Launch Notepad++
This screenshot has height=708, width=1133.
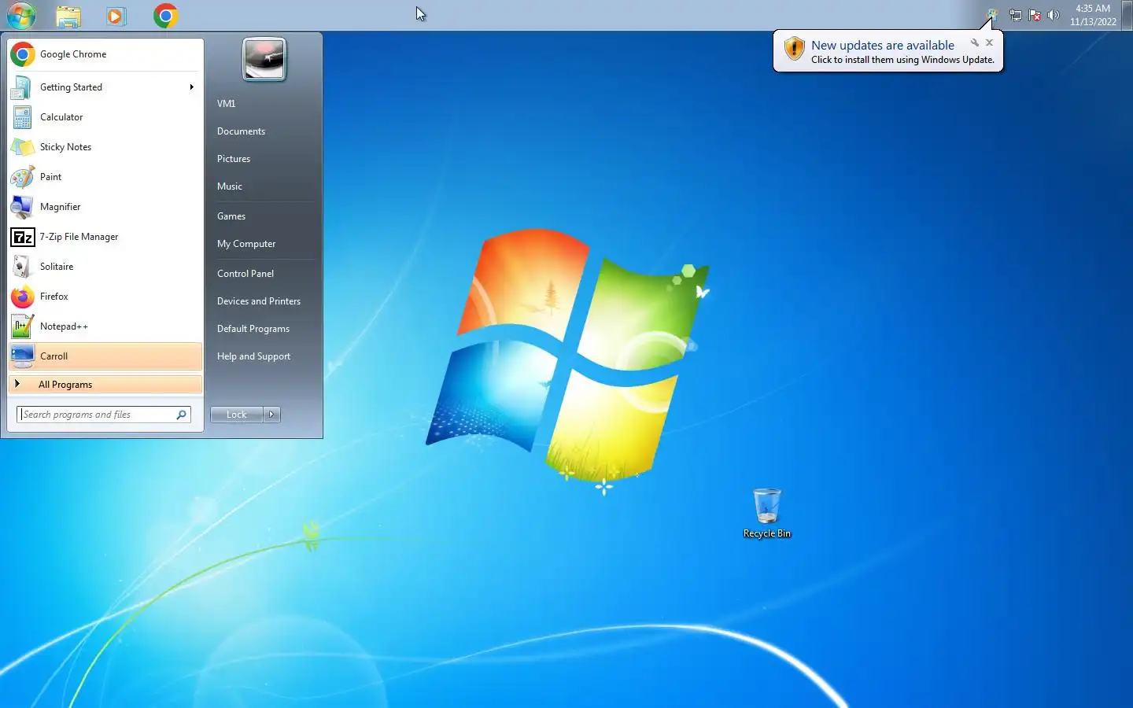click(105, 326)
